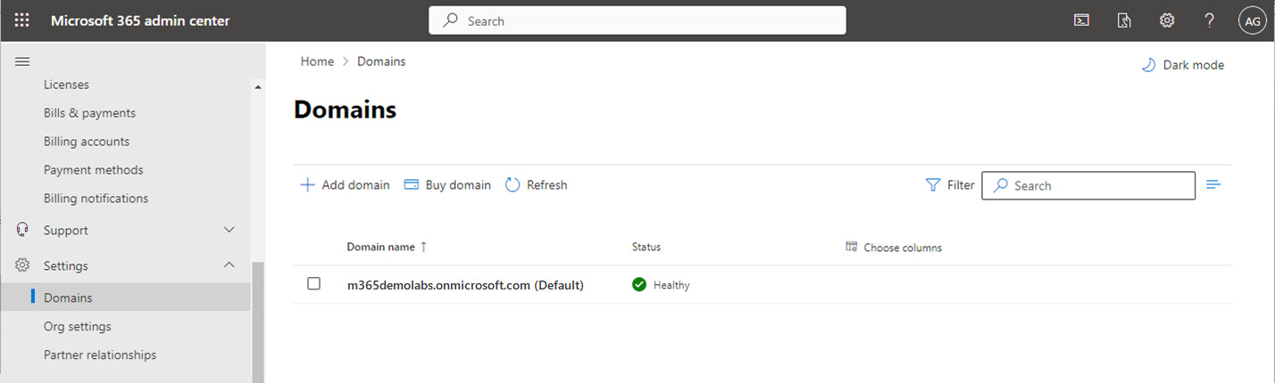This screenshot has height=383, width=1275.
Task: Click the Filter button label
Action: pos(961,185)
